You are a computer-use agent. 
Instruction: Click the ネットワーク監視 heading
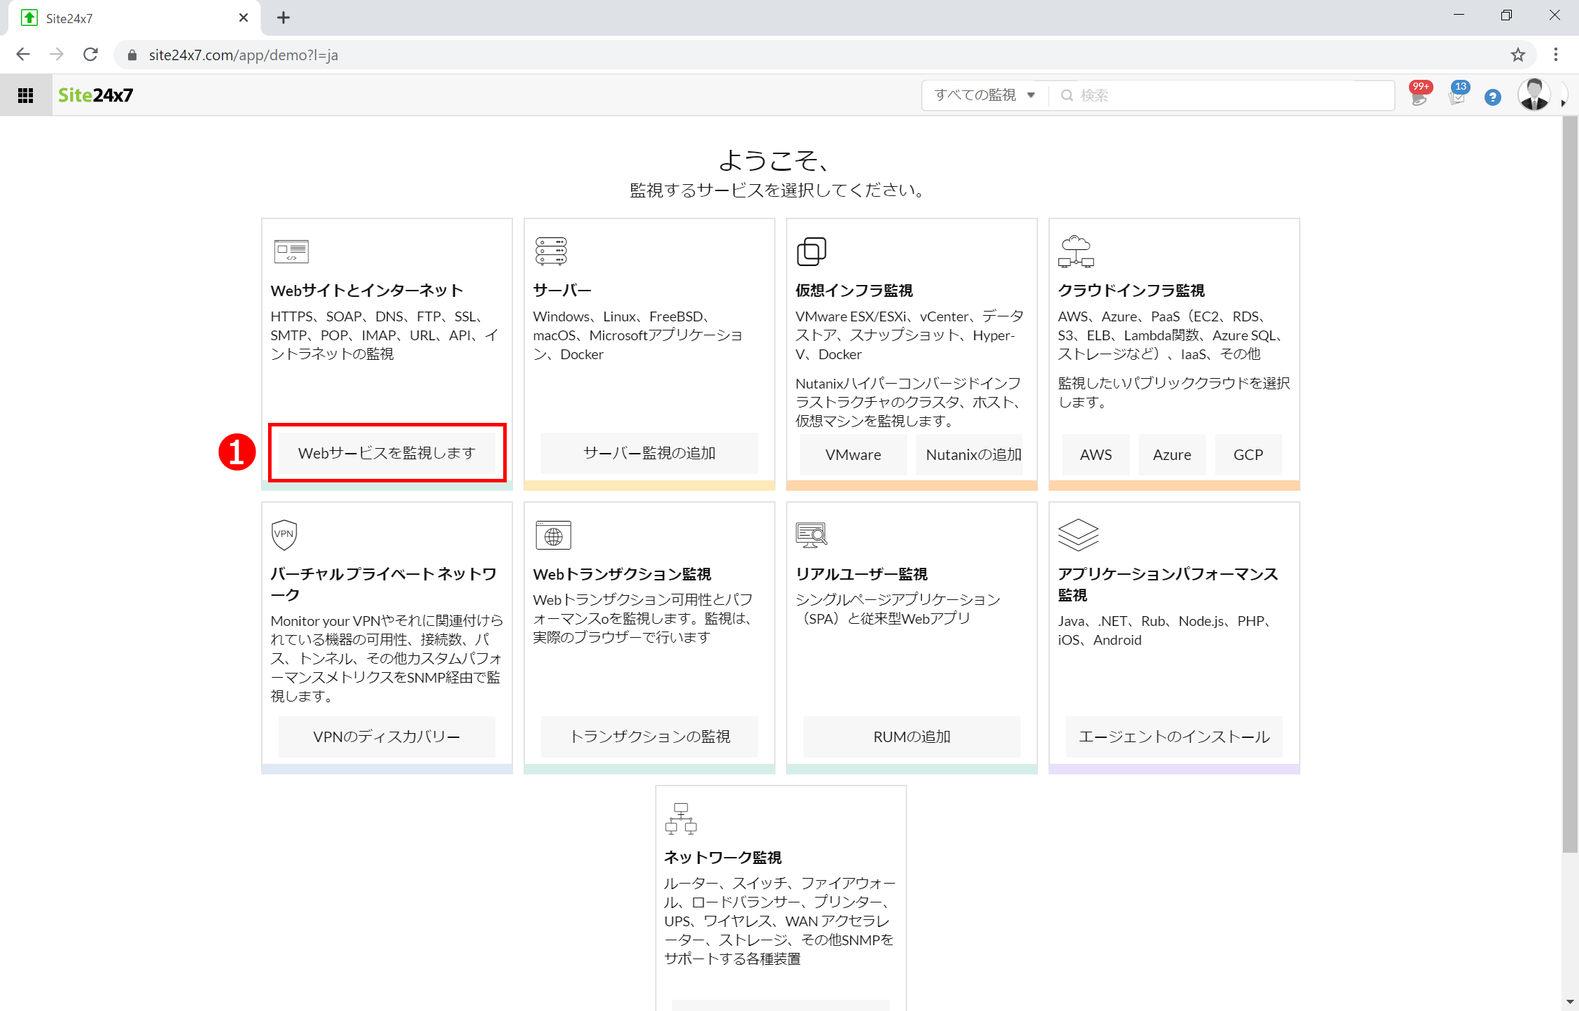pyautogui.click(x=723, y=857)
